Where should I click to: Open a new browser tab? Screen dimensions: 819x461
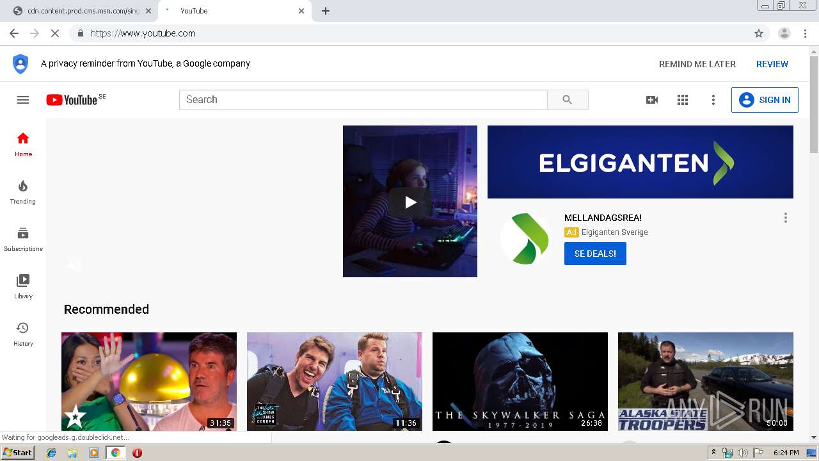[x=326, y=11]
